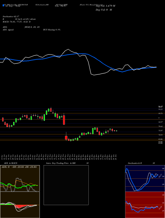165x218 pixels.
Task: Select the "ADX: 0 +DY: 23.05 -DY: 23.05" header
Action: (19, 167)
